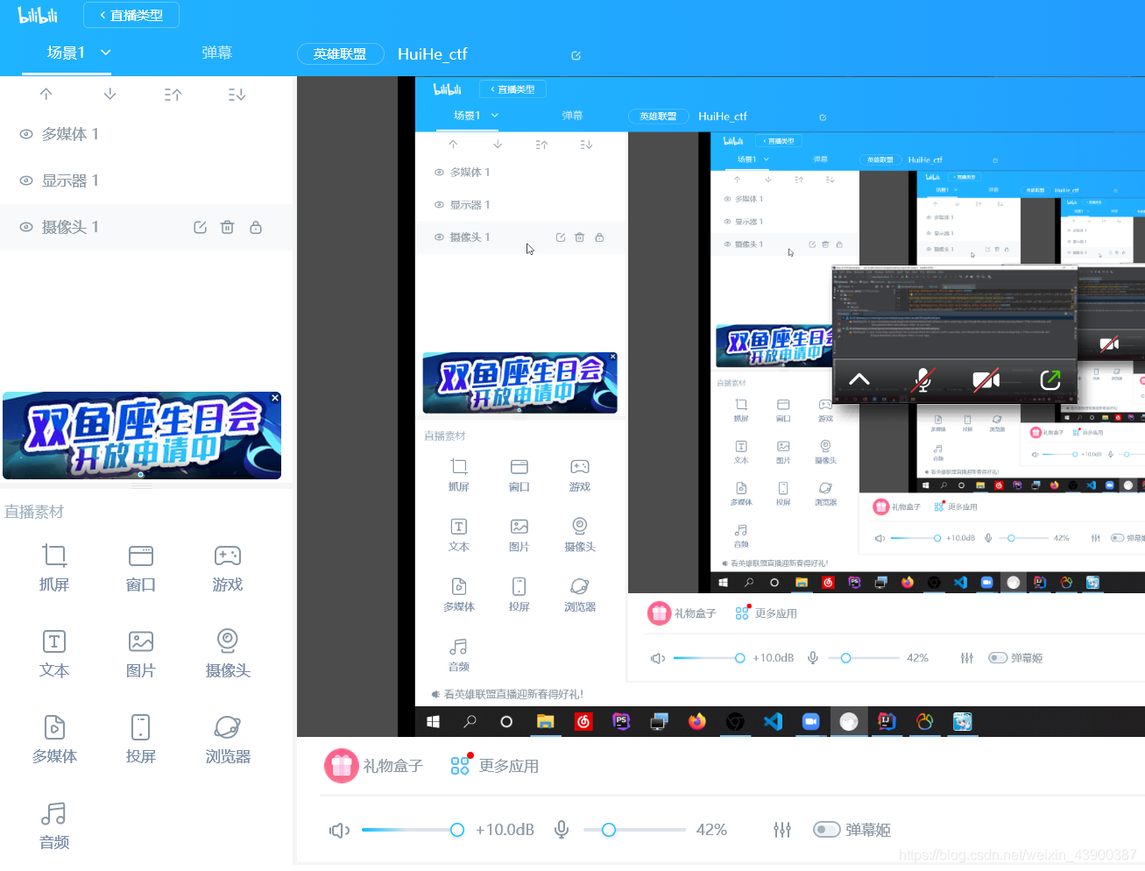The image size is (1145, 871).
Task: Open the 直播类型 category selector
Action: coord(131,15)
